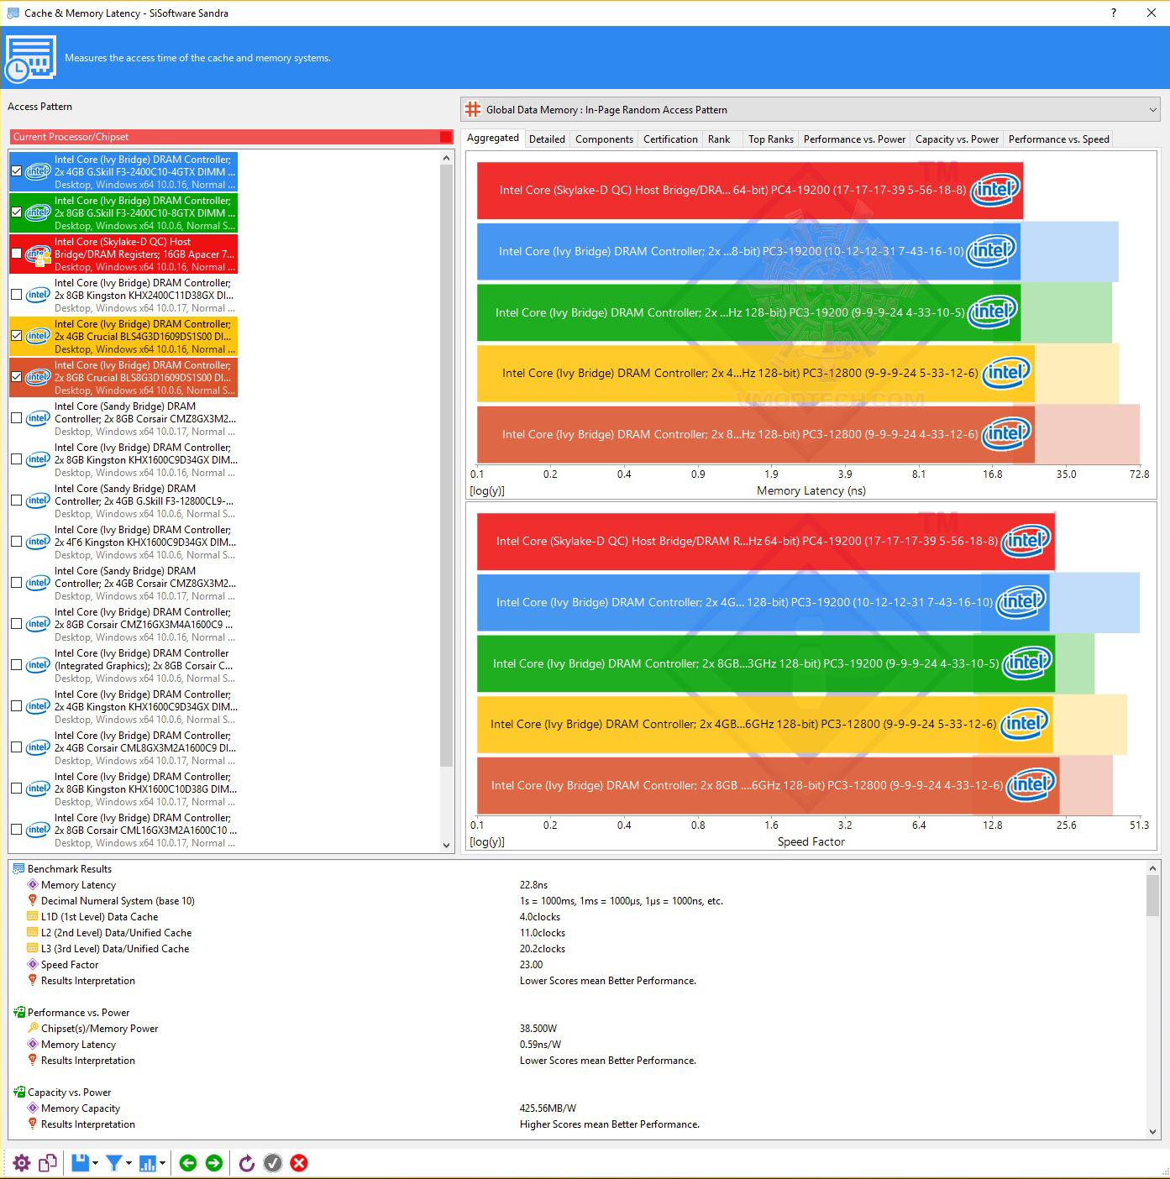Click the grey checkmark OK icon
Image resolution: width=1170 pixels, height=1179 pixels.
273,1163
